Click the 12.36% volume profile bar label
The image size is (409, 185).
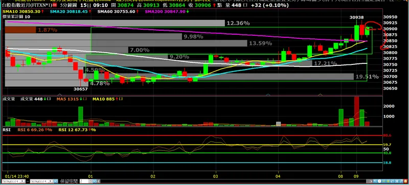(238, 23)
